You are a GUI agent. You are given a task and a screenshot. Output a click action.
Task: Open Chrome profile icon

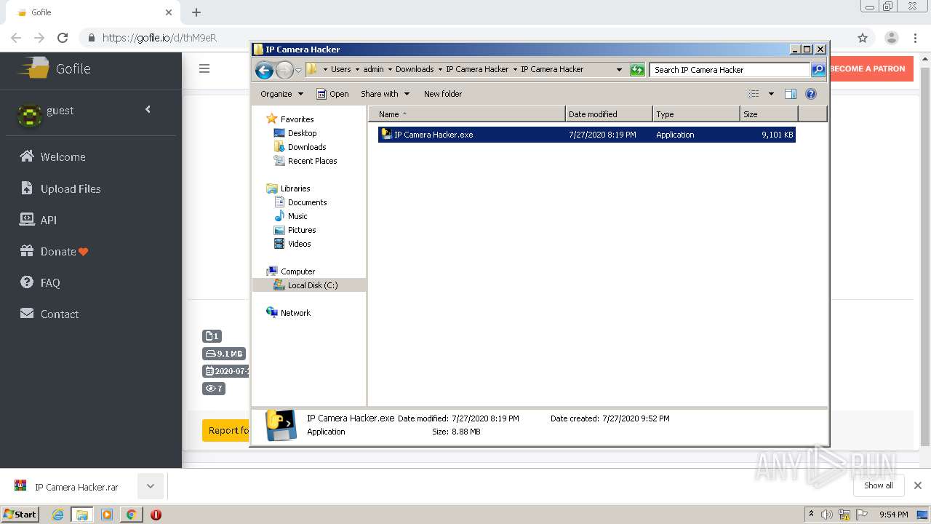pos(891,38)
